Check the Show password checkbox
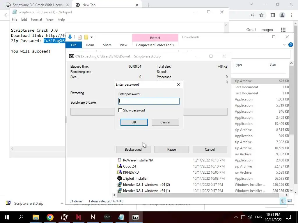Viewport: 298px width, 223px height. (120, 110)
